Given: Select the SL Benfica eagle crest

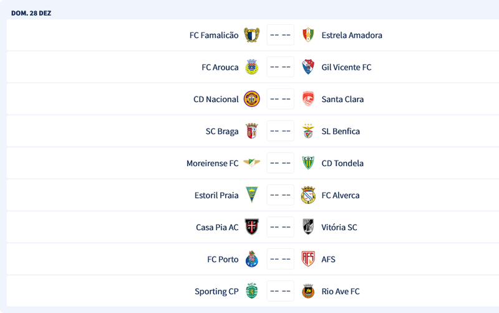Looking at the screenshot, I should (308, 131).
